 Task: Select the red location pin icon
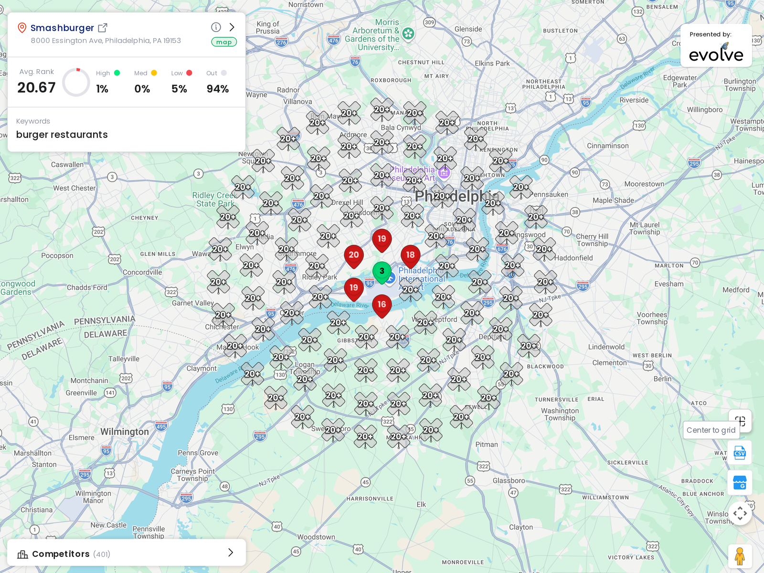[x=21, y=28]
